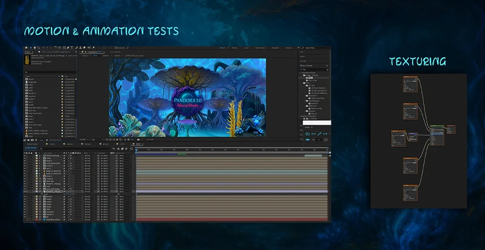Viewport: 485px width, 250px height.
Task: Hide the LOGO layer with eye toggle
Action: pyautogui.click(x=25, y=158)
